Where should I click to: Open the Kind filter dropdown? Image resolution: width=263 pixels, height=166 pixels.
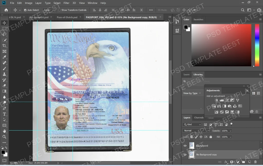coord(193,125)
